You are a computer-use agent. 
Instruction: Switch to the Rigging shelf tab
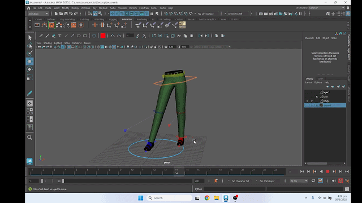click(113, 19)
